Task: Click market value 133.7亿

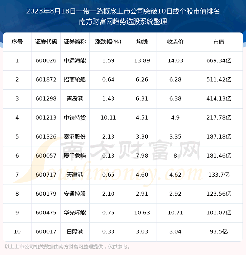Action: point(219,175)
